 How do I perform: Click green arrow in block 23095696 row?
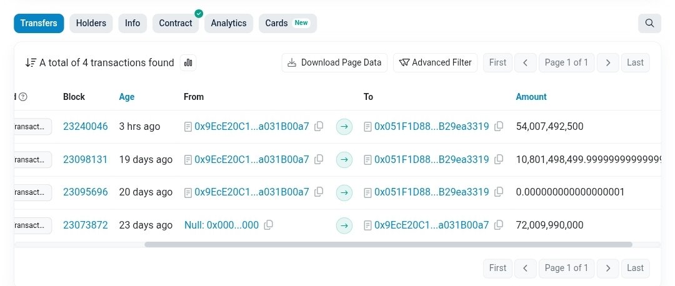coord(344,193)
